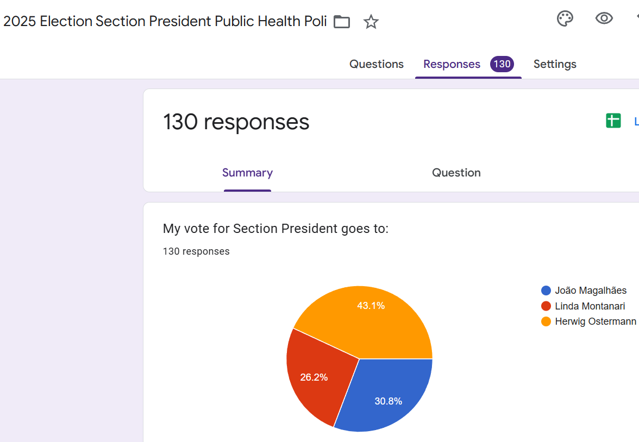Click the large "130 responses" heading
The height and width of the screenshot is (442, 639).
[236, 122]
